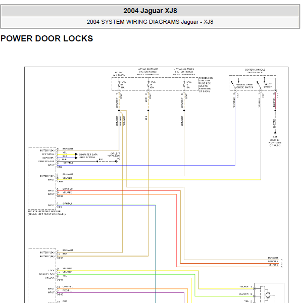Screen dimensions: 301x303
Task: Click the lock motor symbol at bottom right
Action: pos(268,295)
